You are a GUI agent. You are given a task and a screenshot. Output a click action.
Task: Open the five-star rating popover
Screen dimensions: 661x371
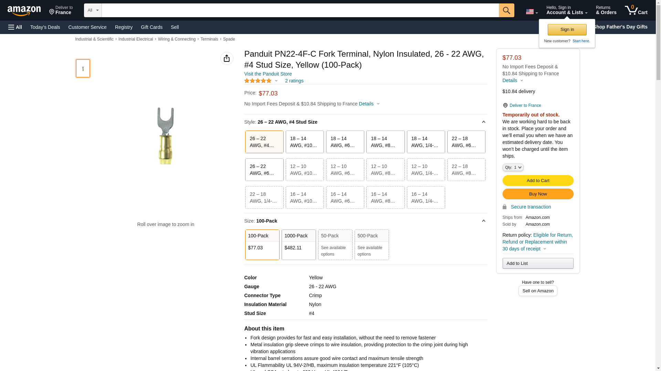pos(261,81)
